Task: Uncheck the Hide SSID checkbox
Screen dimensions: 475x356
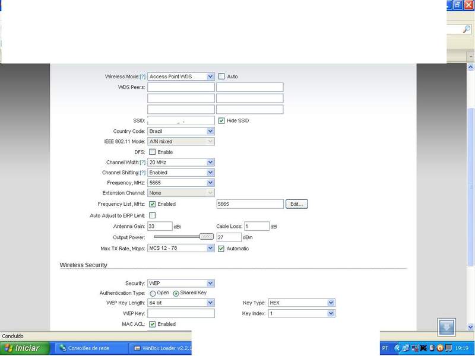Action: coord(221,120)
